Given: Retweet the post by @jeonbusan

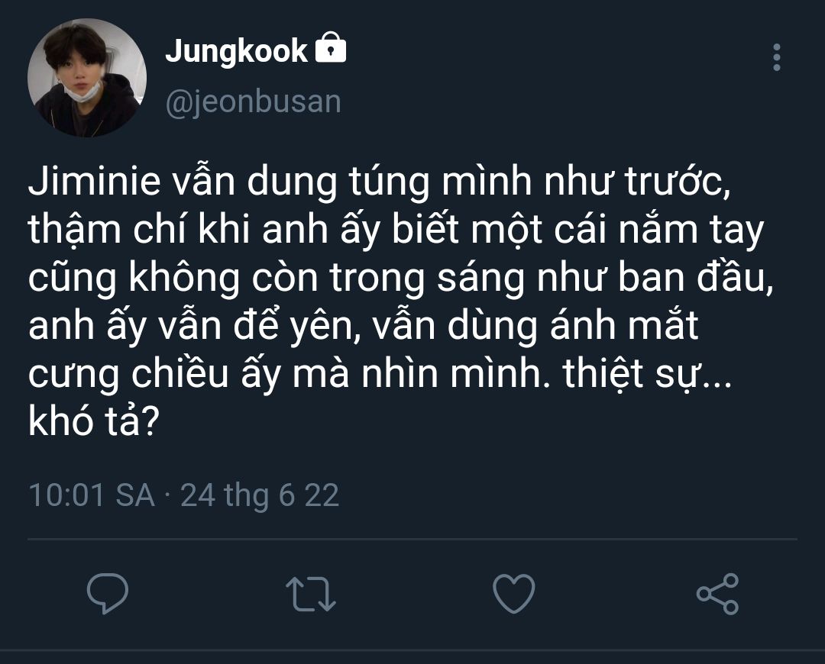Looking at the screenshot, I should (310, 594).
